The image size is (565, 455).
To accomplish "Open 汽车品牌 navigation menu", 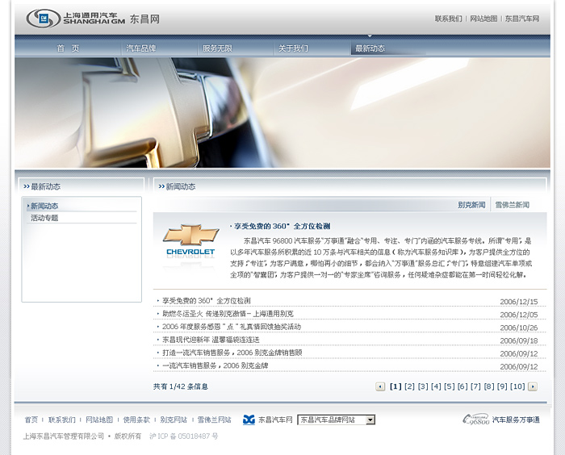I will pyautogui.click(x=141, y=48).
